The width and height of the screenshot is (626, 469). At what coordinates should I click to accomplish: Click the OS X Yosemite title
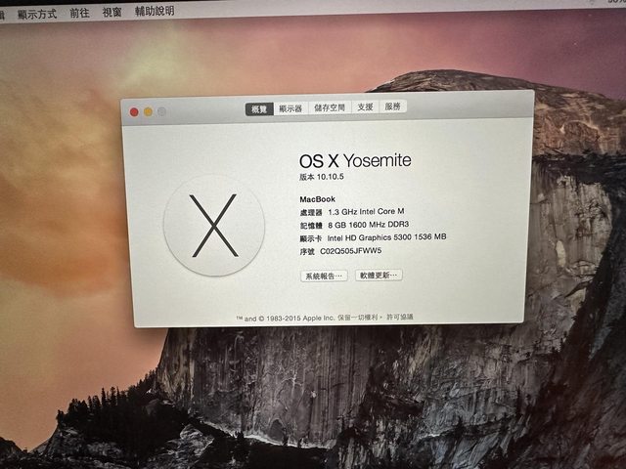(355, 160)
